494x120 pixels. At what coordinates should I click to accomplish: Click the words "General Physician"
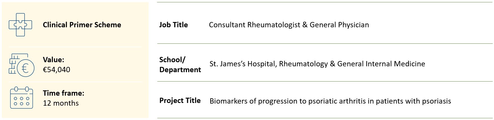[339, 25]
